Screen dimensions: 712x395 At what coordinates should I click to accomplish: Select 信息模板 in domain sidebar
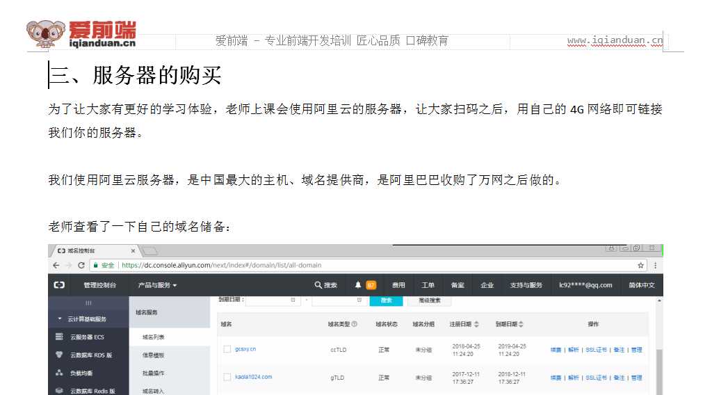[154, 355]
